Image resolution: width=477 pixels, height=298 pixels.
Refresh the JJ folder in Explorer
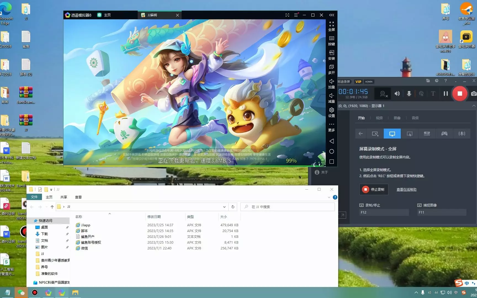point(233,207)
